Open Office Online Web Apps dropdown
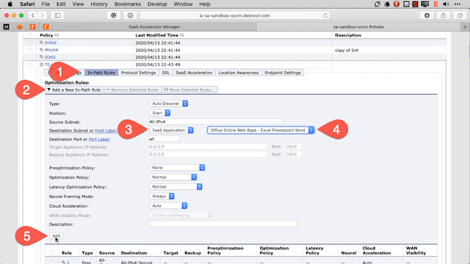Image resolution: width=470 pixels, height=264 pixels. (x=261, y=130)
